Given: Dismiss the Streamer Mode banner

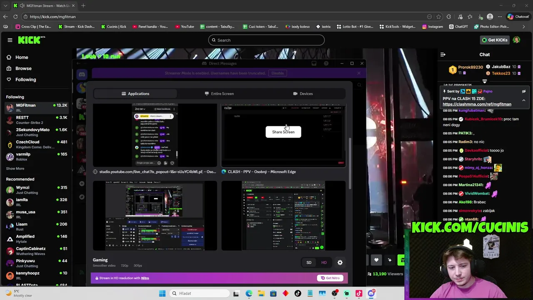Looking at the screenshot, I should [x=359, y=73].
